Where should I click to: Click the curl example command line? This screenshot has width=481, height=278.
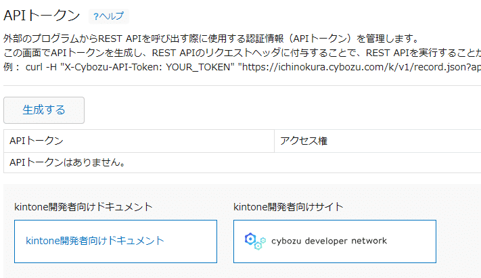click(x=242, y=67)
